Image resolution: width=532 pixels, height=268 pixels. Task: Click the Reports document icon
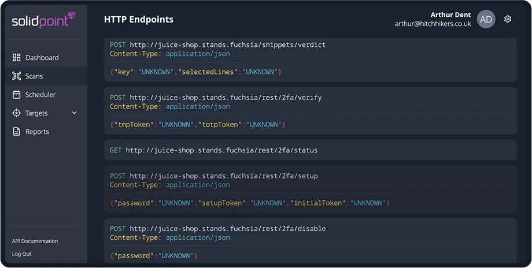click(16, 132)
